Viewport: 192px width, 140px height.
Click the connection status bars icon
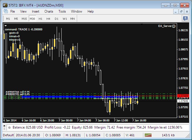tap(148, 135)
